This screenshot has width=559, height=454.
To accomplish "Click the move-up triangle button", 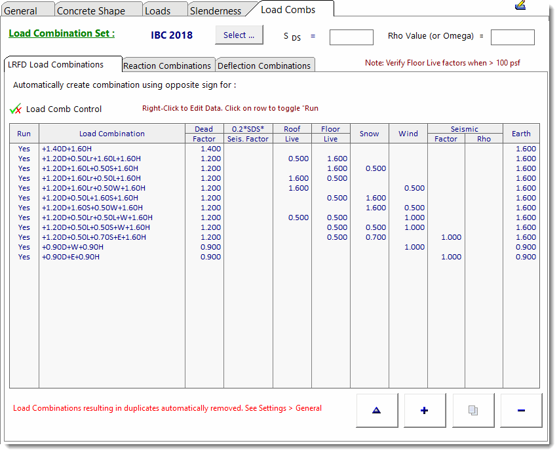I will click(376, 410).
